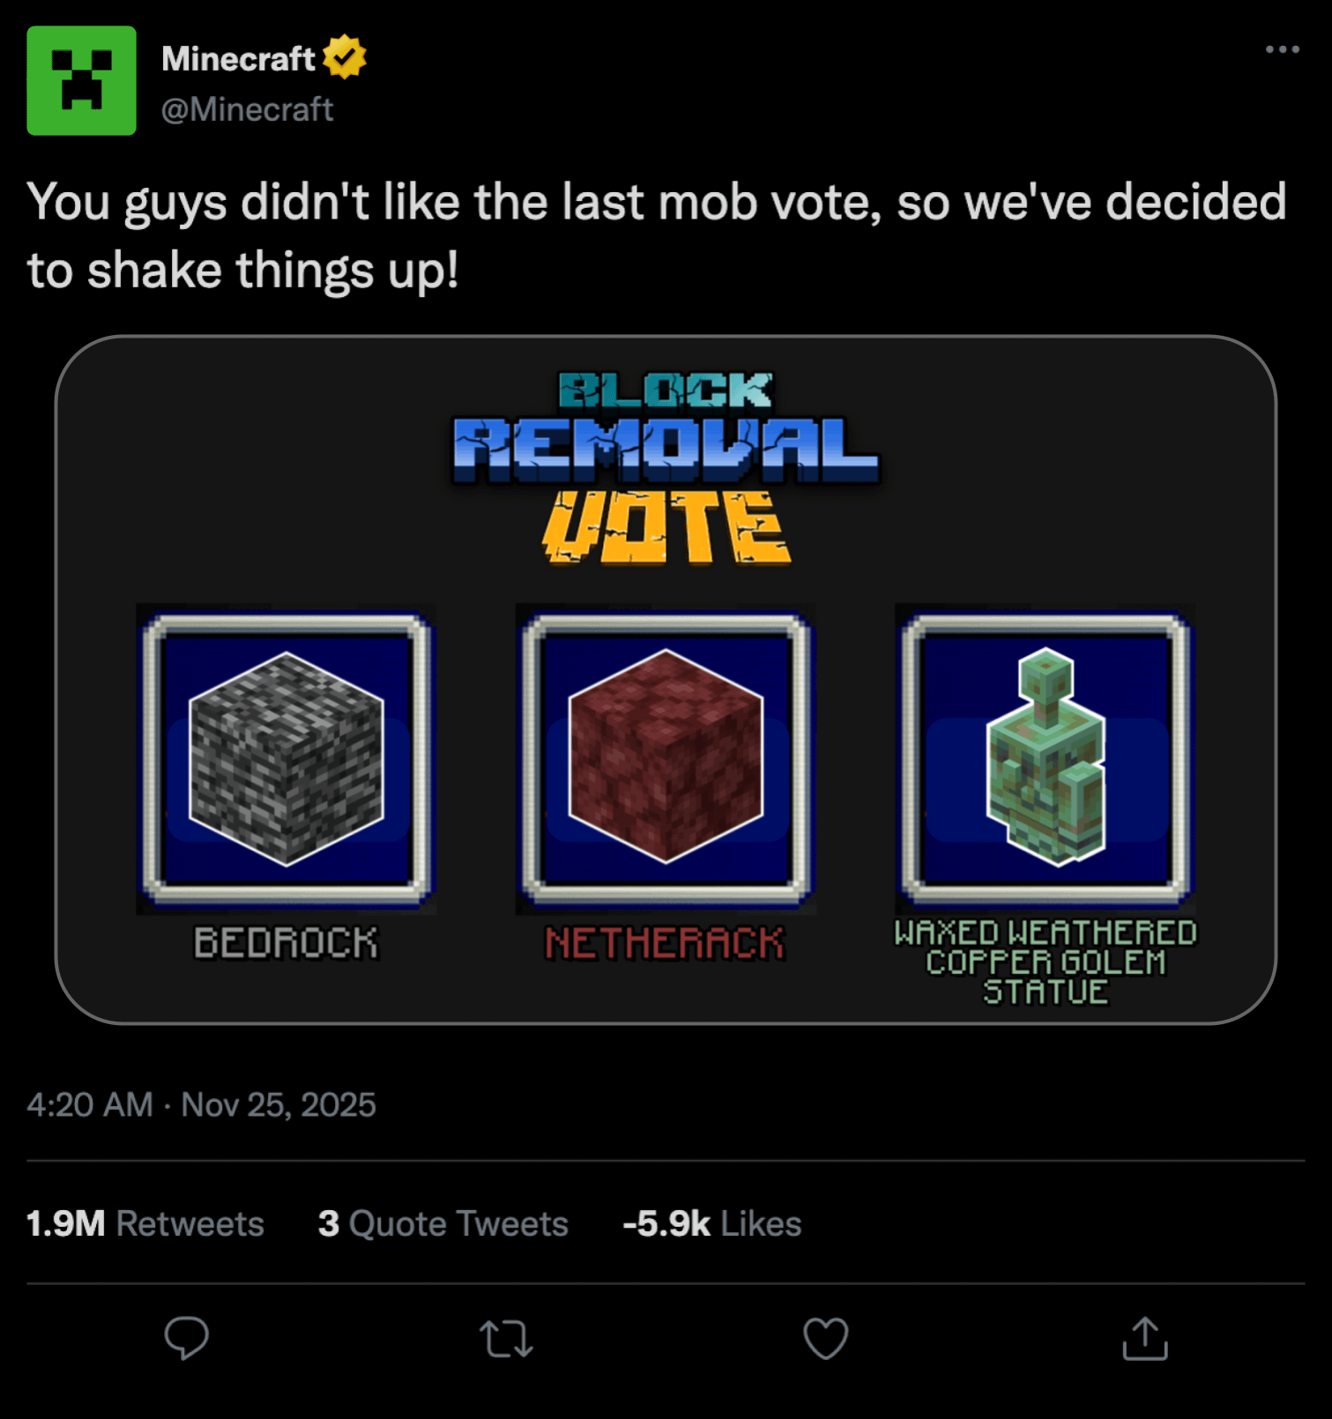
Task: Click the Bedrock block image
Action: click(x=286, y=759)
